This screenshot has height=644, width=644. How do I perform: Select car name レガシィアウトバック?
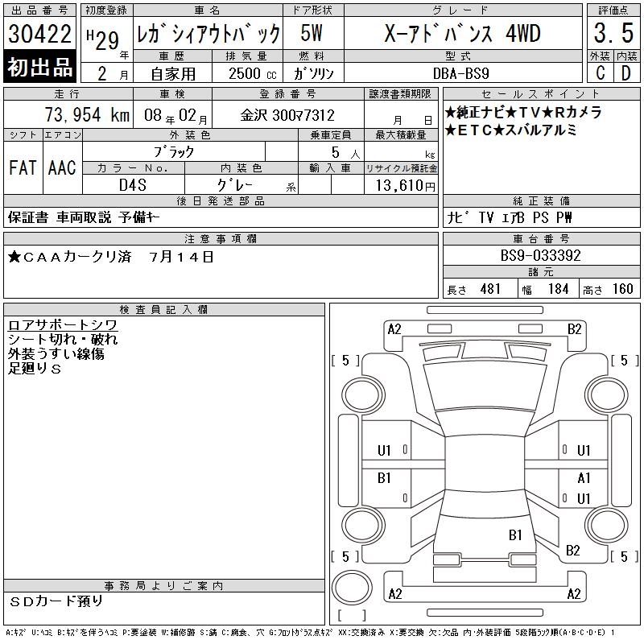tap(208, 34)
